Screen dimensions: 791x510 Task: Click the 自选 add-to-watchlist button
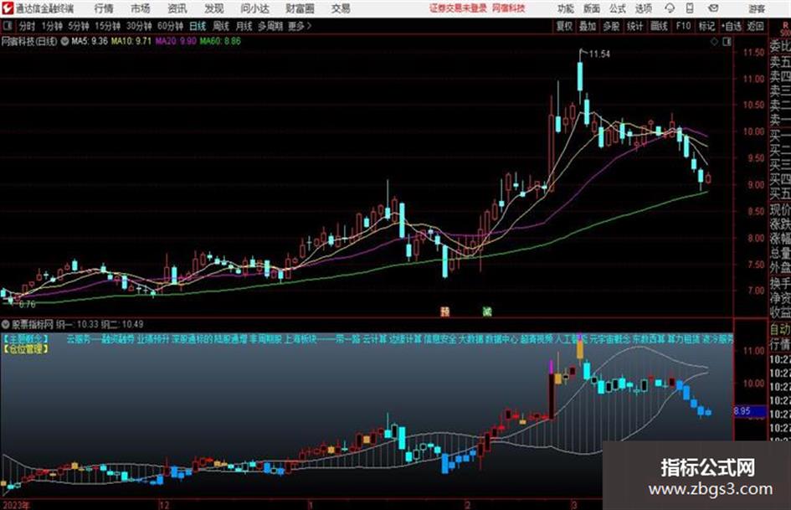(731, 26)
